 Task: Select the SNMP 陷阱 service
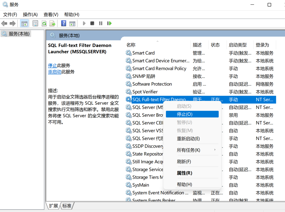pos(201,76)
